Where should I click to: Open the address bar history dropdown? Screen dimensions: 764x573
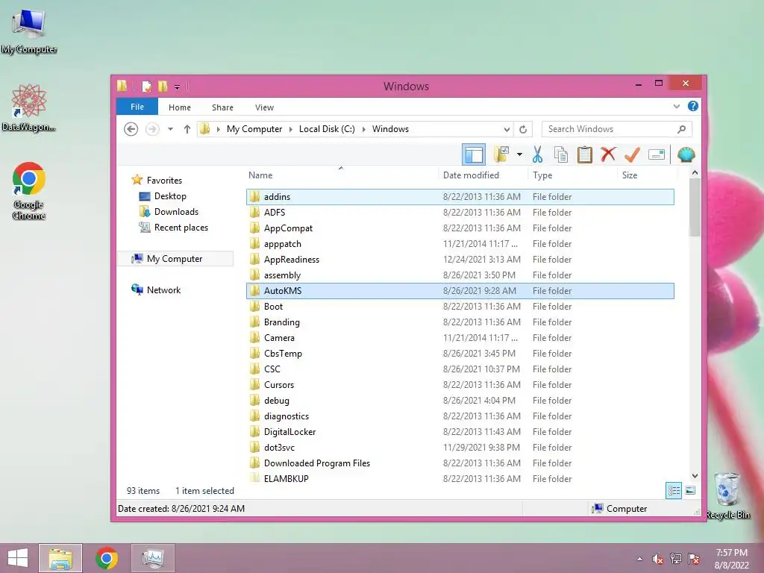pos(507,129)
